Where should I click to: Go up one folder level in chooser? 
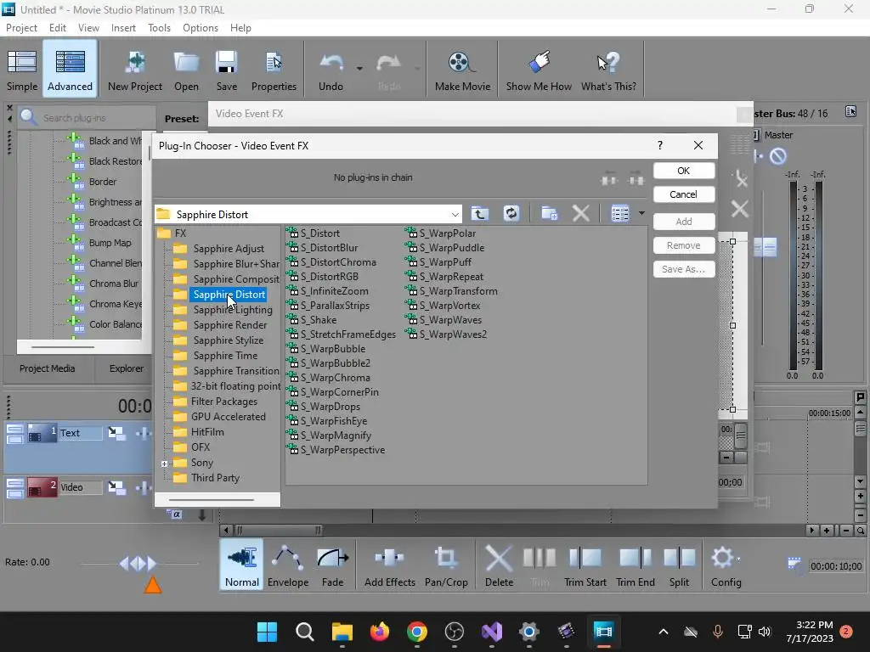pos(480,213)
